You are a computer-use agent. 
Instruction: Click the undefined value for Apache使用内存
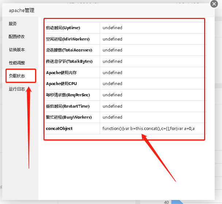pos(112,73)
